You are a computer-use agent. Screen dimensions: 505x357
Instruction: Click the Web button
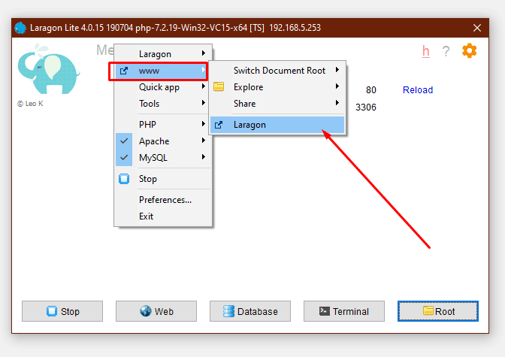click(156, 311)
